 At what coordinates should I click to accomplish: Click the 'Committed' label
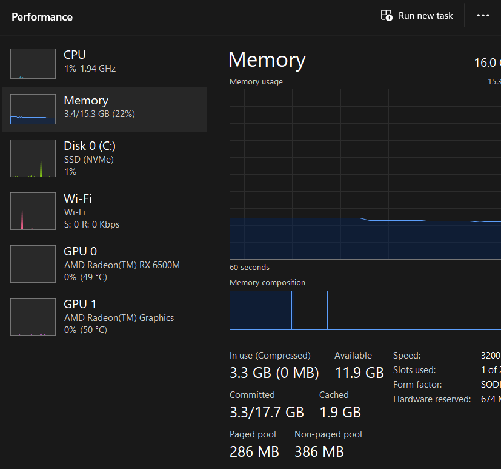(252, 395)
